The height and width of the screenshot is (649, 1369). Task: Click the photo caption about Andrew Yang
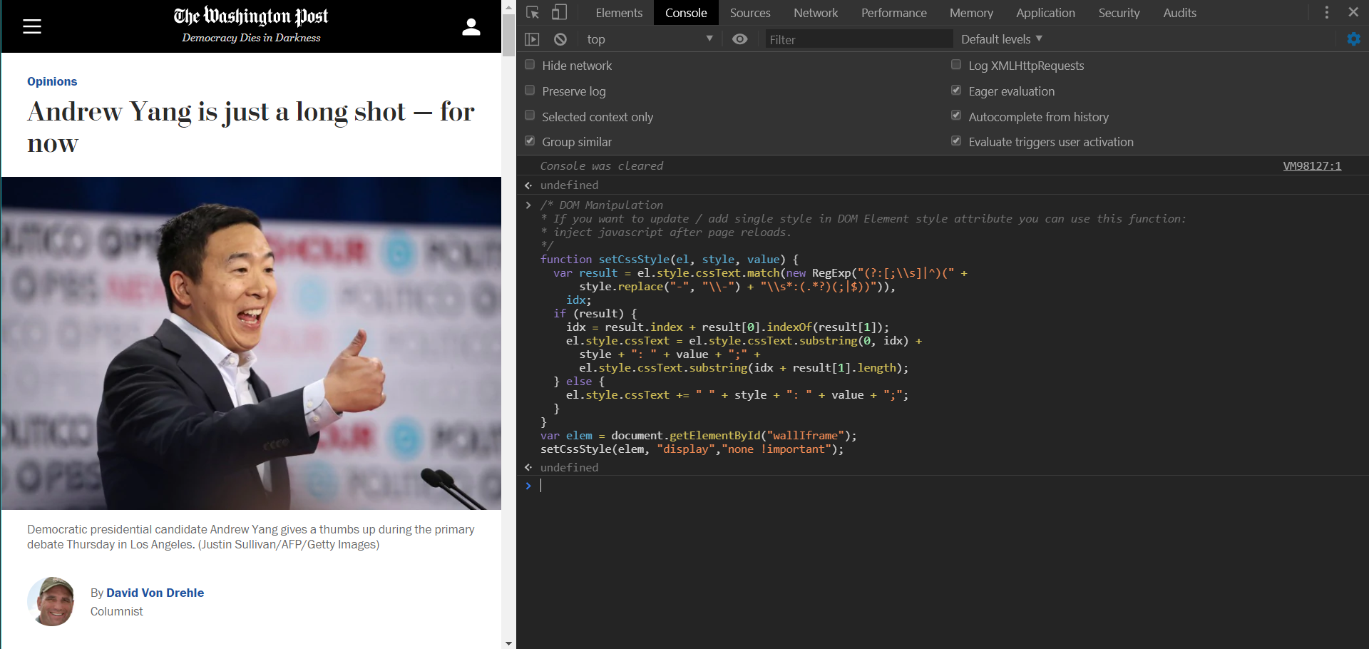(x=251, y=537)
